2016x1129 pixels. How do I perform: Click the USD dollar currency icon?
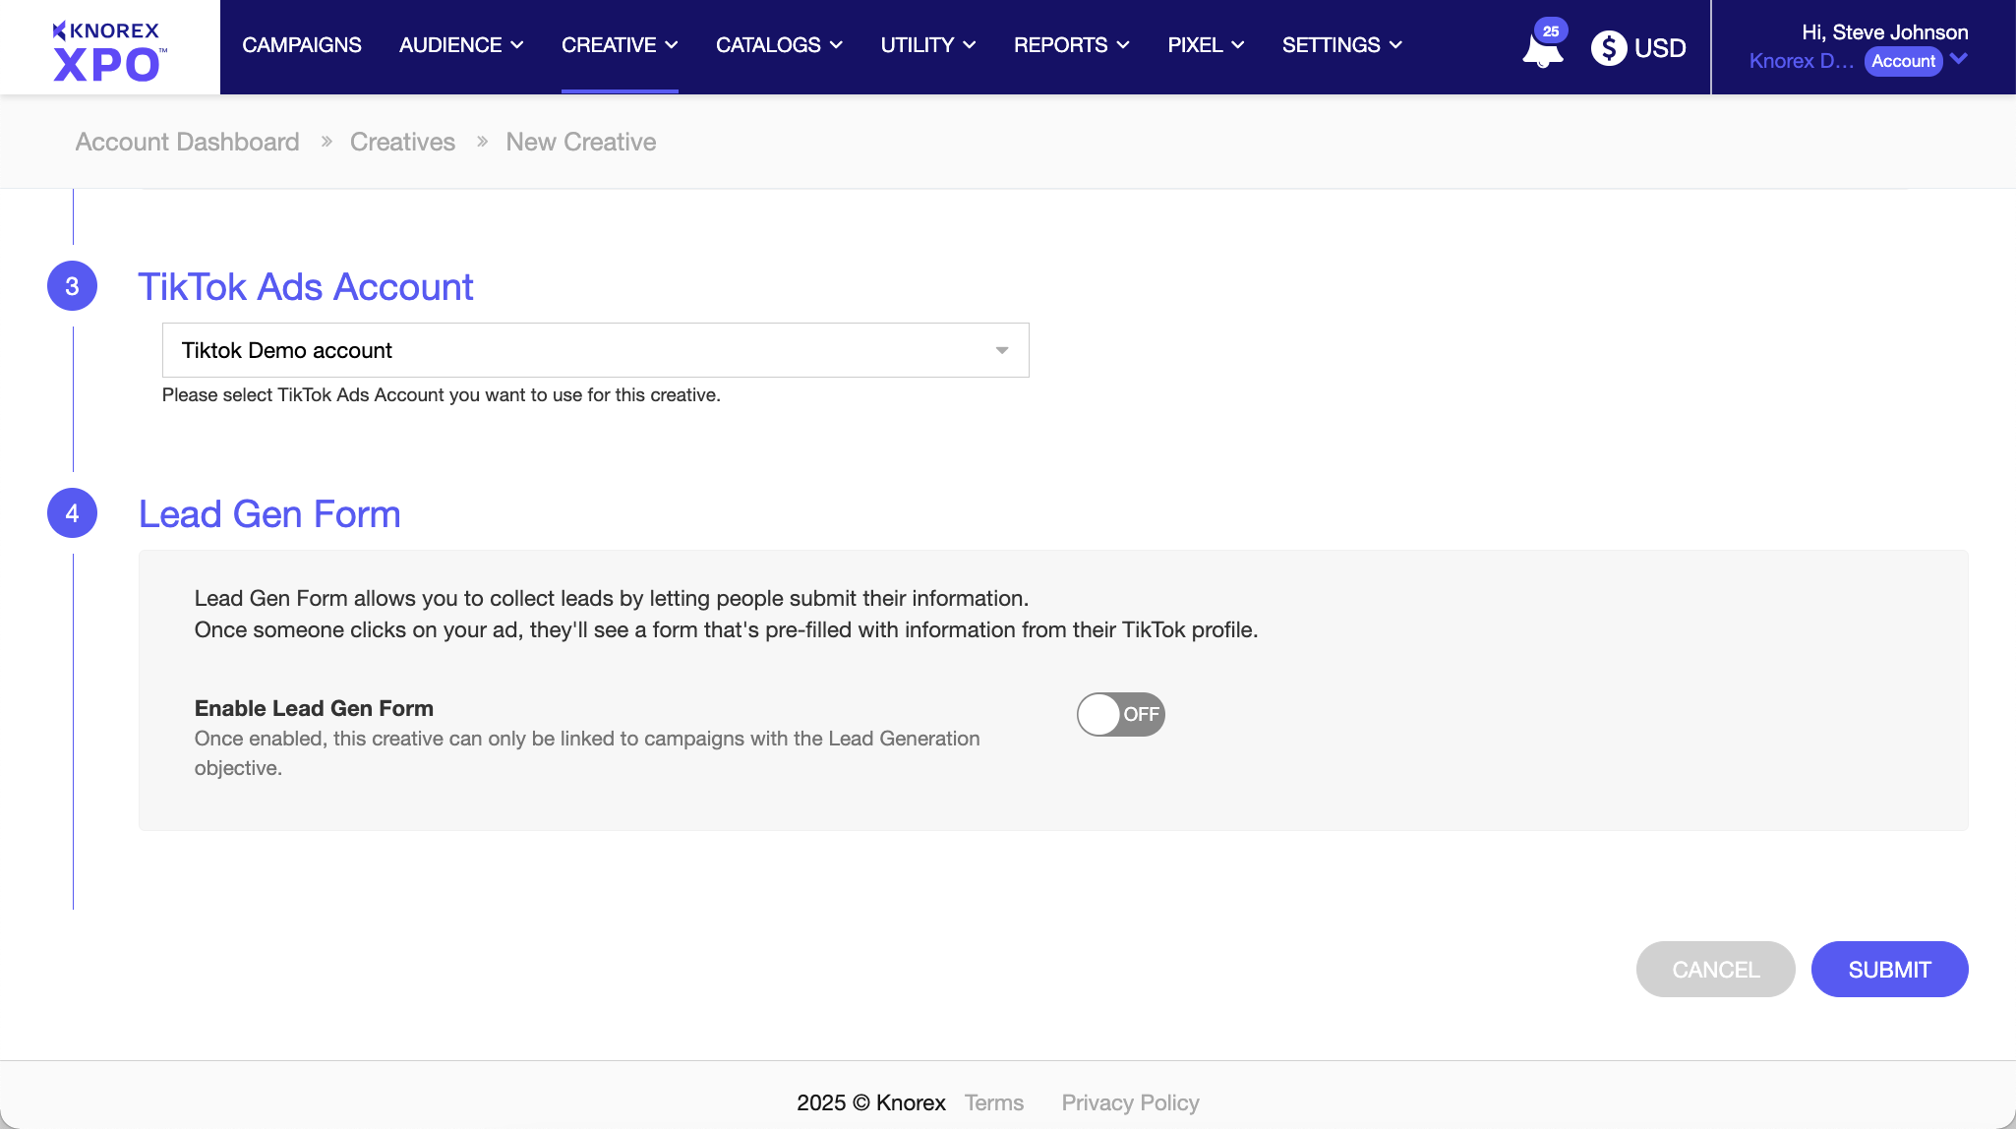(1609, 48)
